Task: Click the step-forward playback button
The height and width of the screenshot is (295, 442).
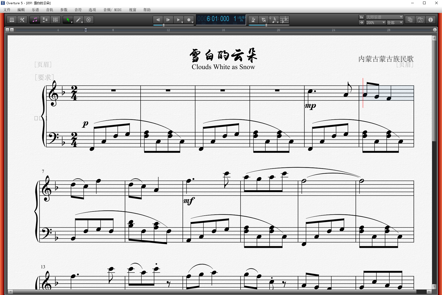Action: pyautogui.click(x=168, y=20)
